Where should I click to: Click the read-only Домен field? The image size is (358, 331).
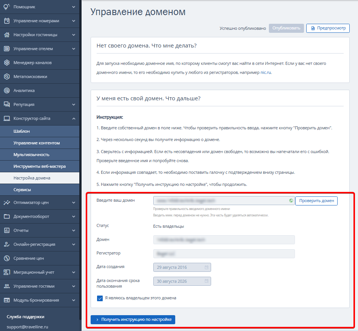(x=224, y=240)
